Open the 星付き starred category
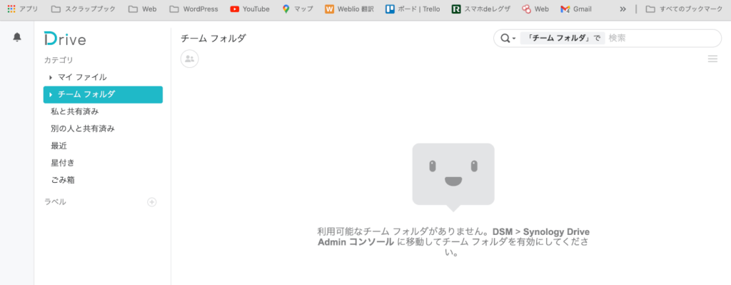 click(x=63, y=163)
